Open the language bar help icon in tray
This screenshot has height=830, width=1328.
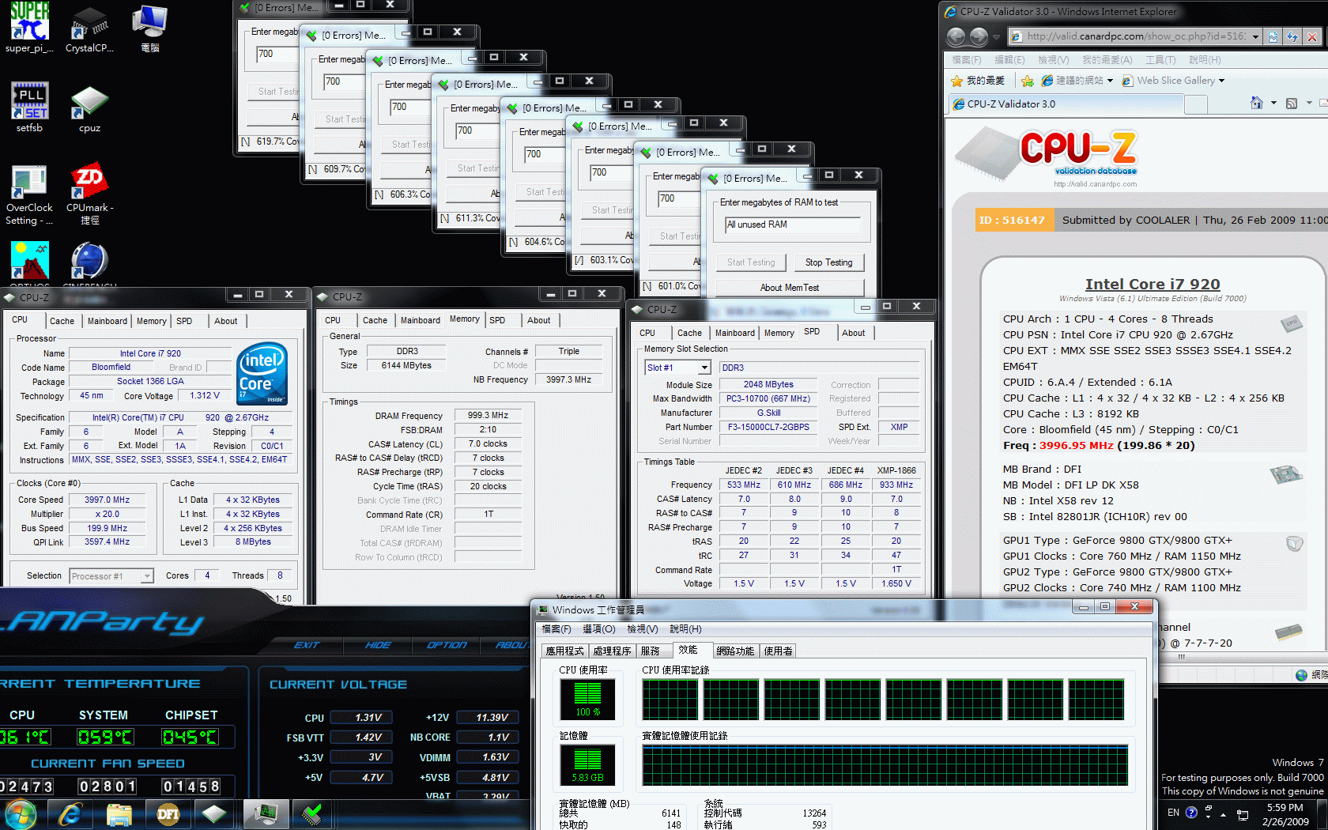tap(1191, 812)
